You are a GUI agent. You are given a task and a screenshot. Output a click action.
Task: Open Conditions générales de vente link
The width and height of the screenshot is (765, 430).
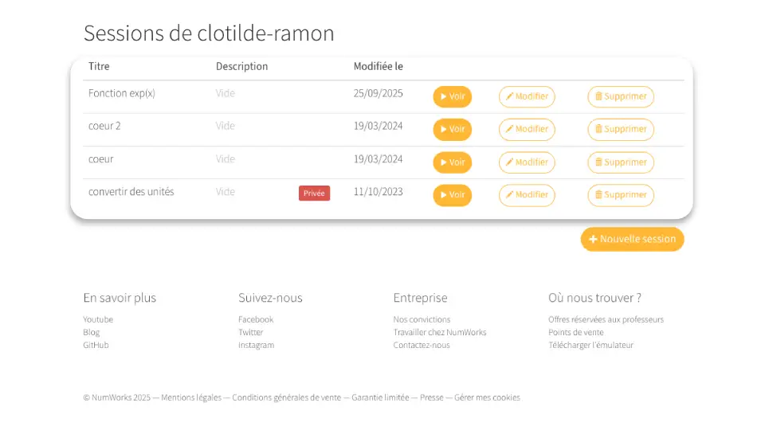tap(286, 397)
